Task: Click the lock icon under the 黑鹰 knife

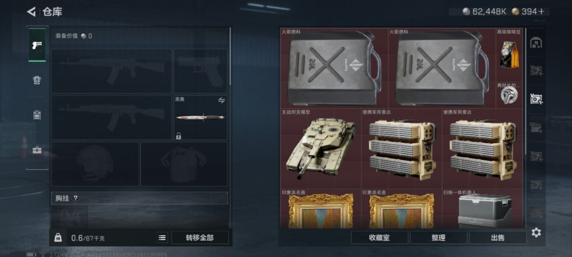Action: tap(178, 136)
